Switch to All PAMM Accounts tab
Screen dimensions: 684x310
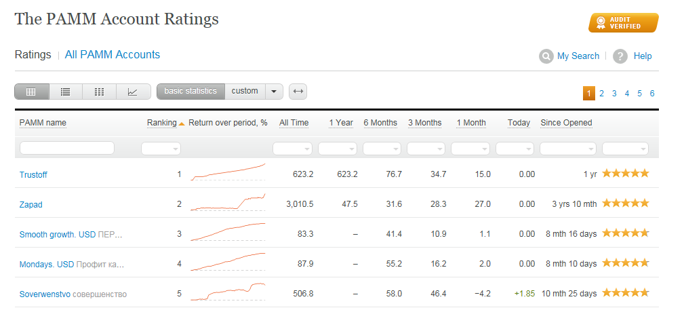[113, 55]
